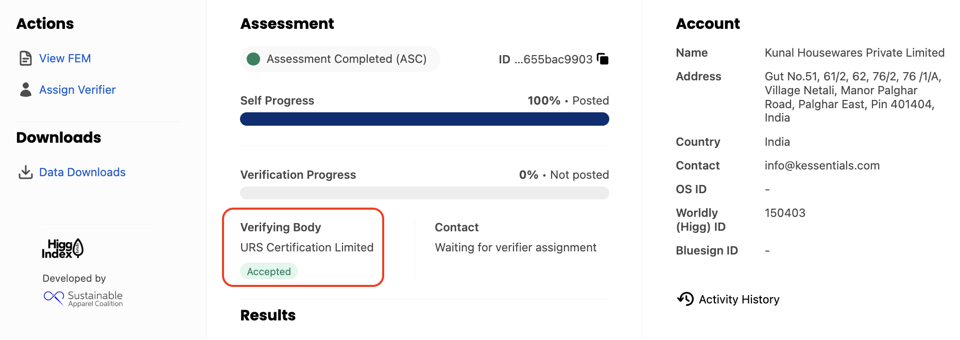Click the View FEM document icon

(x=25, y=58)
